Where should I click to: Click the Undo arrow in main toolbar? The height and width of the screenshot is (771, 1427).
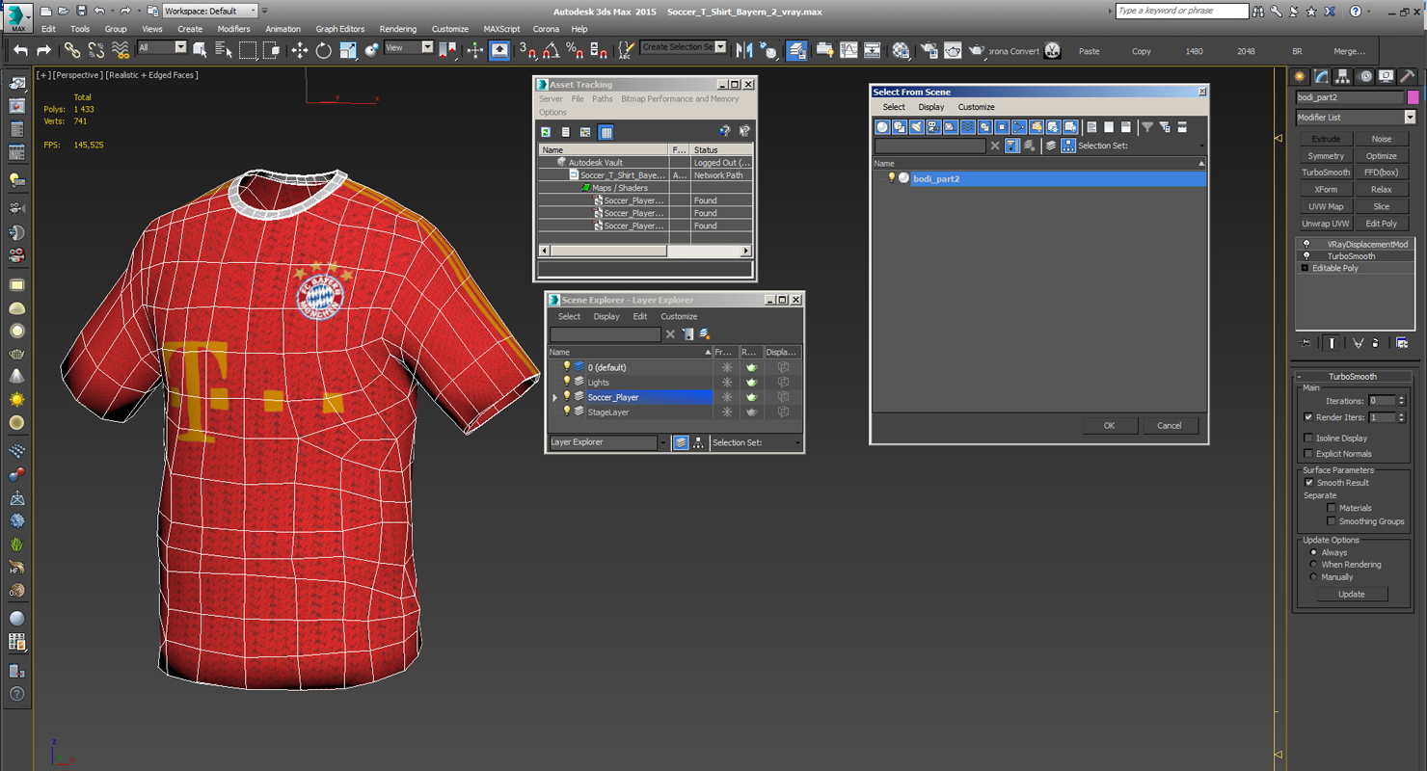click(20, 50)
